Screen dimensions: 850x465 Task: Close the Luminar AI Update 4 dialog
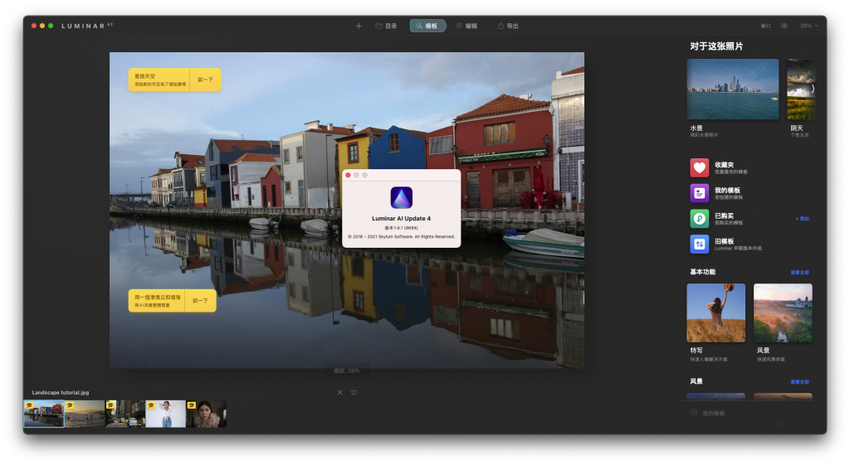pos(348,175)
